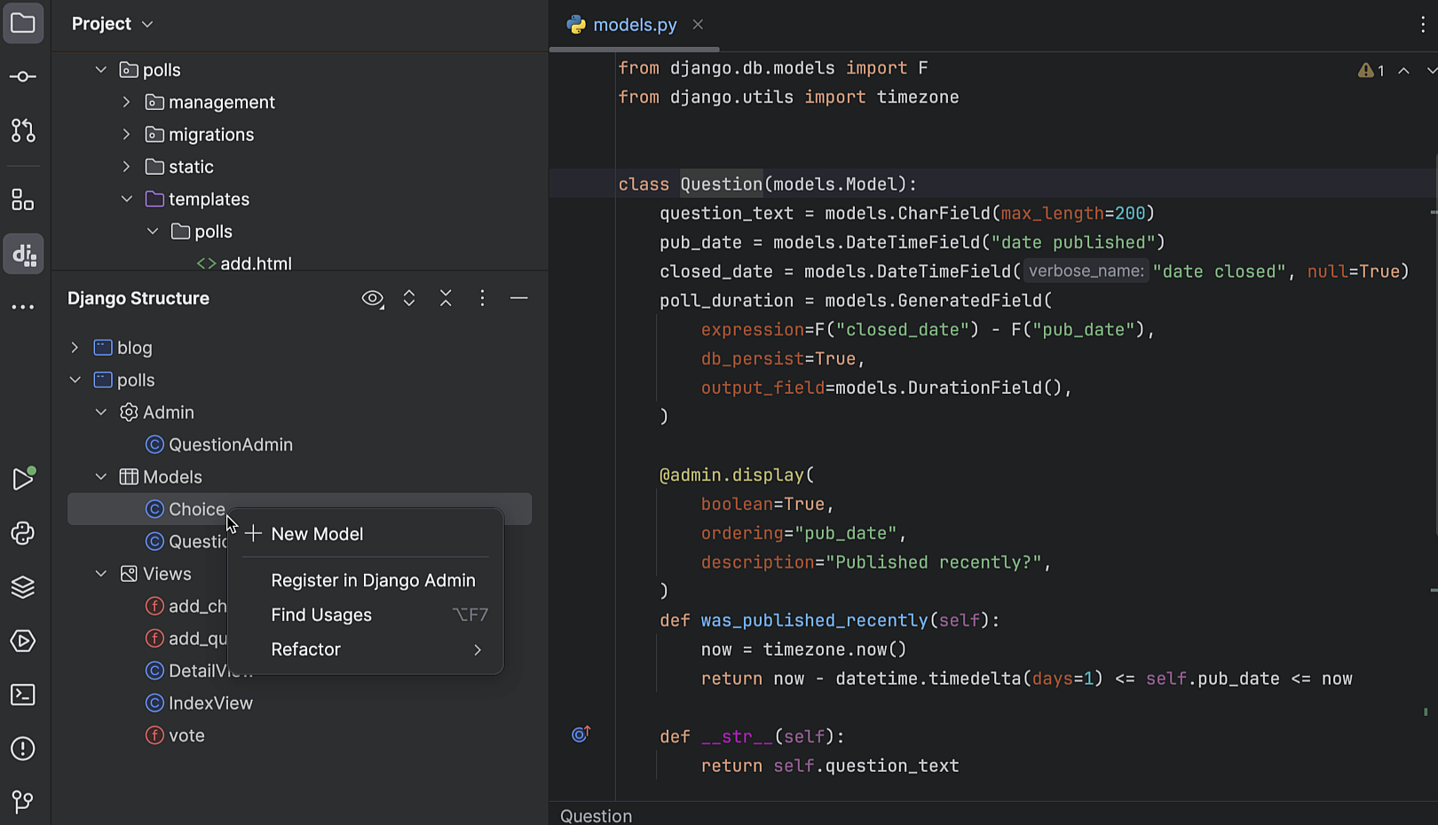Open the Django Structure tool window icon

point(23,255)
